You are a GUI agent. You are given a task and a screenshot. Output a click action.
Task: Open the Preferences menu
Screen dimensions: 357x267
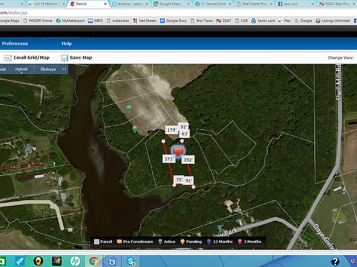coord(15,43)
